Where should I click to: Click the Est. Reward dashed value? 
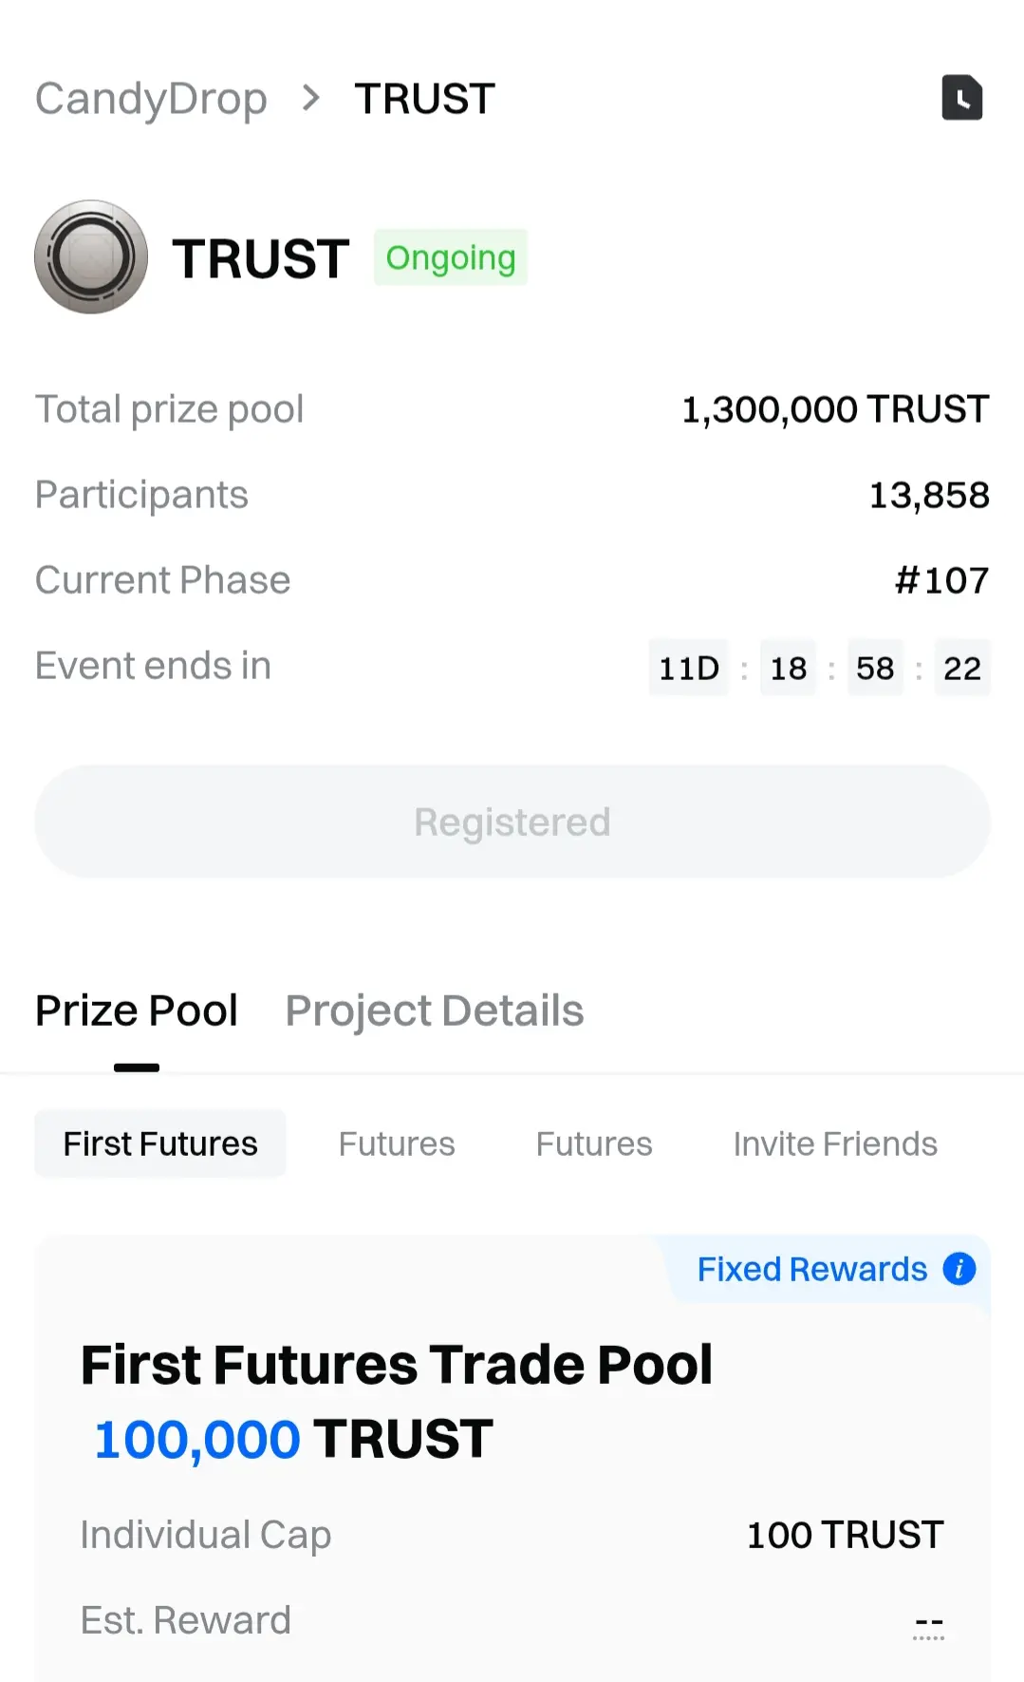(928, 1624)
